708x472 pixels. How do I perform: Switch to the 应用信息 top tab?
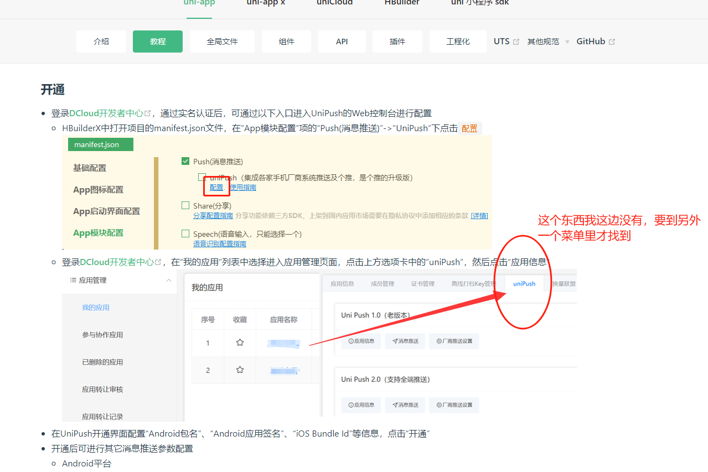(x=342, y=284)
